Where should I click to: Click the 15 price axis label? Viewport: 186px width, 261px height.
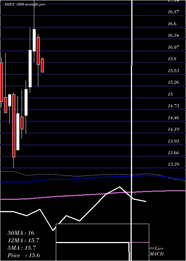[170, 94]
